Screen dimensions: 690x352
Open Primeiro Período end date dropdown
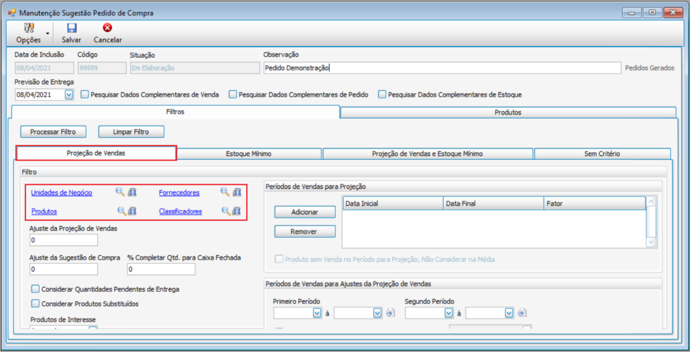(x=377, y=313)
